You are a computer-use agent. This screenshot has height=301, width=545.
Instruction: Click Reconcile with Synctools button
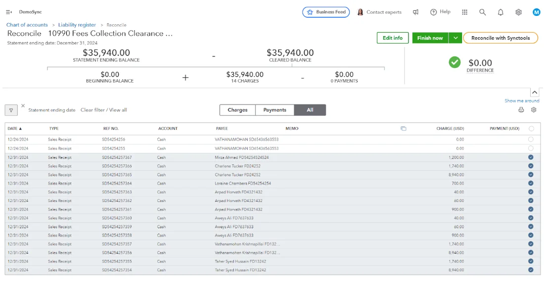pyautogui.click(x=500, y=38)
